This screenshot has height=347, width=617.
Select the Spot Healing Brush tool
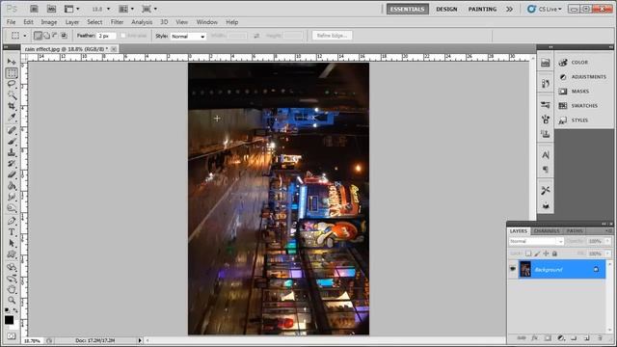(x=12, y=130)
